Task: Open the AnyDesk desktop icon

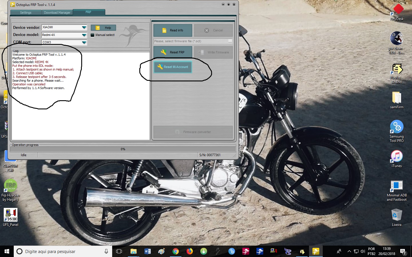Action: tap(397, 12)
